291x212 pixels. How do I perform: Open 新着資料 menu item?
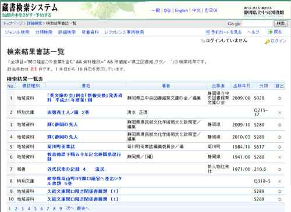tap(90, 32)
